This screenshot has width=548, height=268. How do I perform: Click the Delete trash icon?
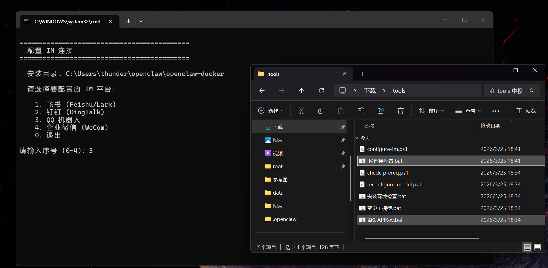click(x=400, y=111)
